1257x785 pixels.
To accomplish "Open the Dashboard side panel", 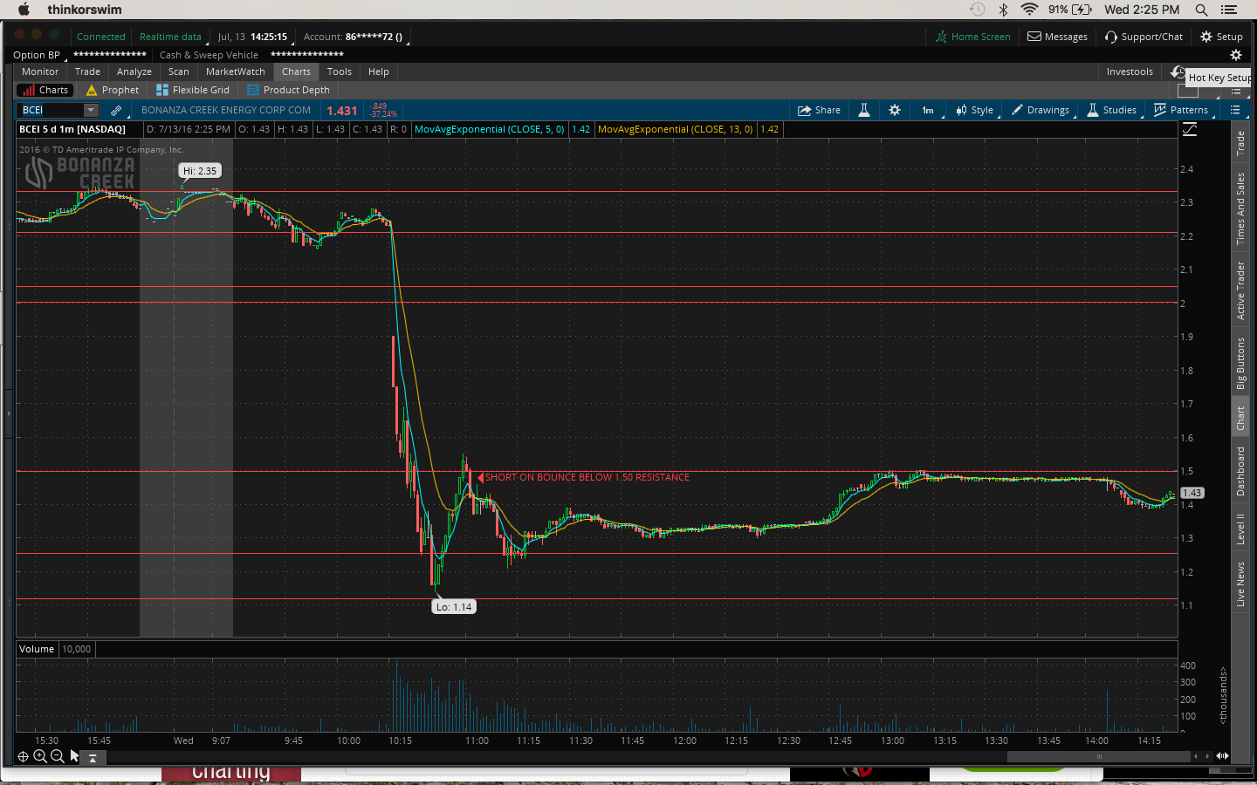I will tap(1240, 472).
